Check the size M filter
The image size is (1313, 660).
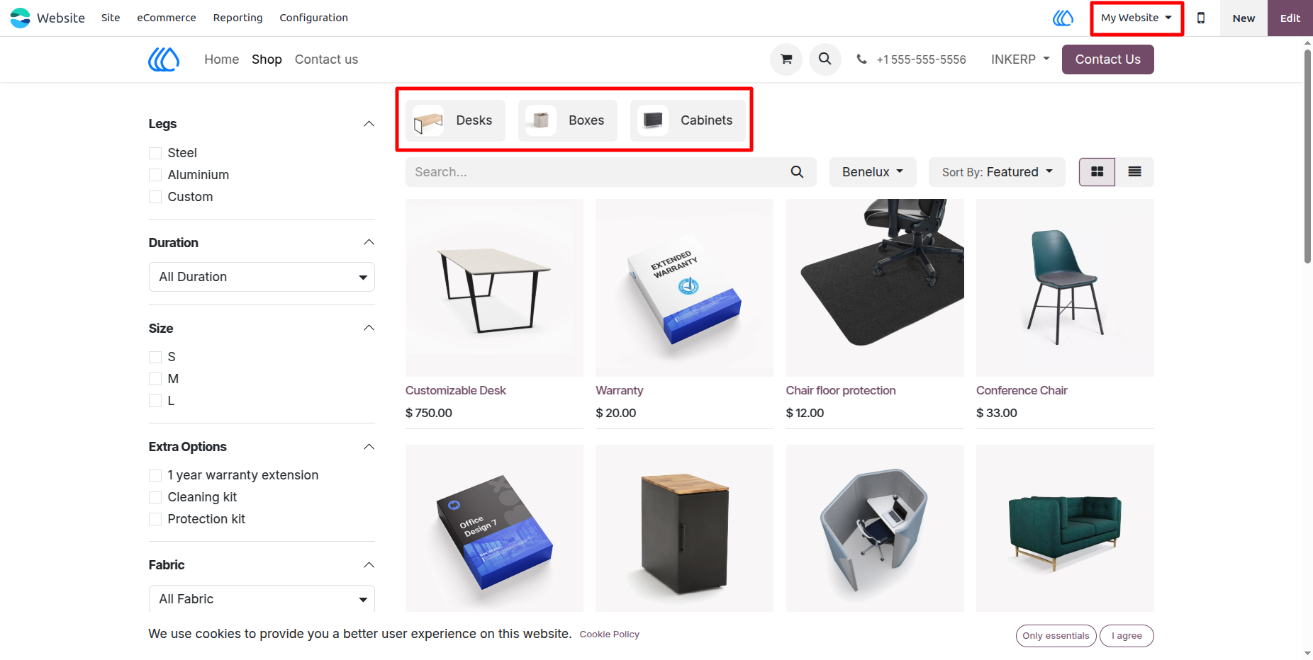tap(155, 379)
